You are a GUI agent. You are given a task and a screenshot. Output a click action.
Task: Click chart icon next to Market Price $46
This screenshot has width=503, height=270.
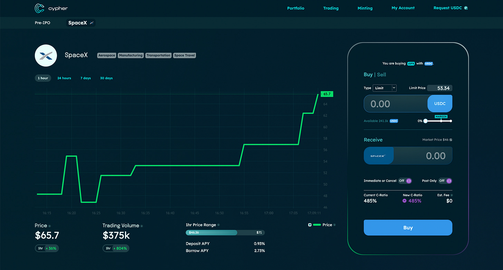click(451, 140)
